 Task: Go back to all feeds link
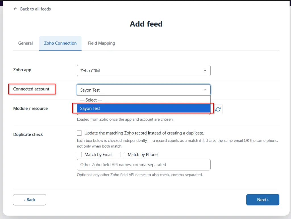[36, 9]
